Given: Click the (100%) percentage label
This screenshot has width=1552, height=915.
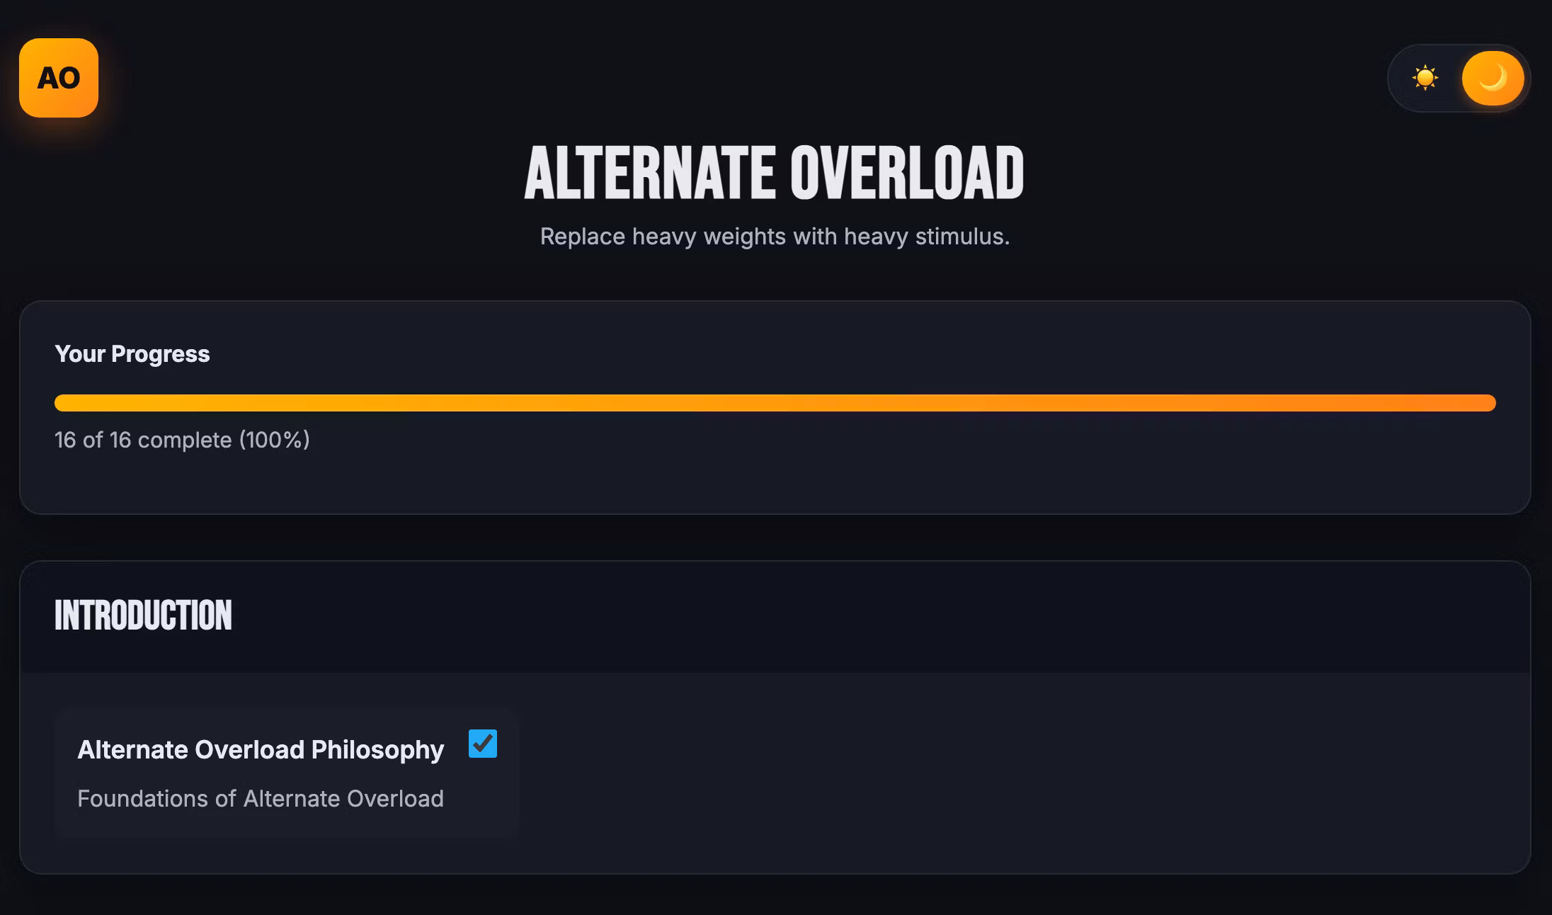Looking at the screenshot, I should click(275, 440).
